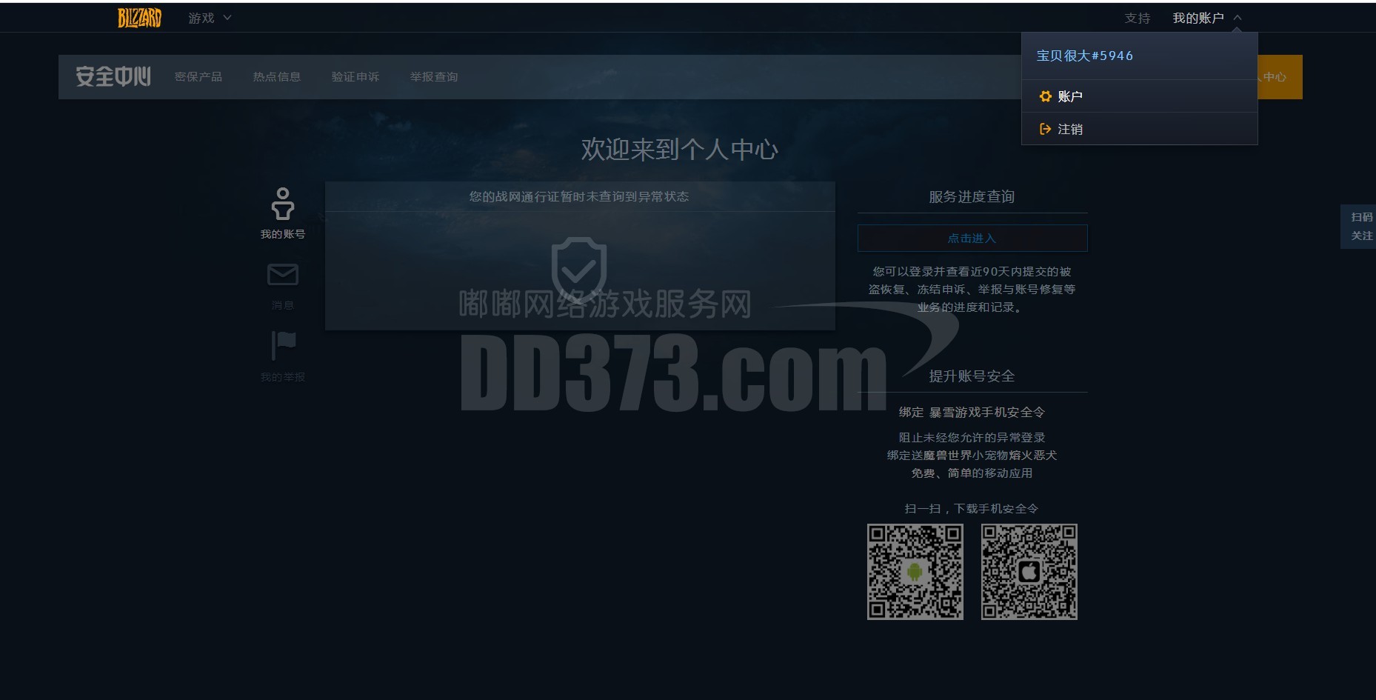The height and width of the screenshot is (700, 1376).
Task: Switch to the 举报查询 section
Action: [x=434, y=76]
